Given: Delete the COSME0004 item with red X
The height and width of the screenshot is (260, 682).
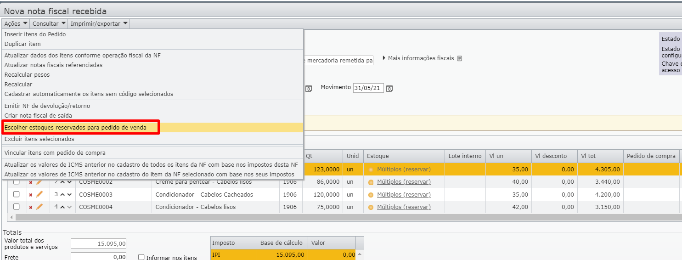Looking at the screenshot, I should tap(31, 207).
